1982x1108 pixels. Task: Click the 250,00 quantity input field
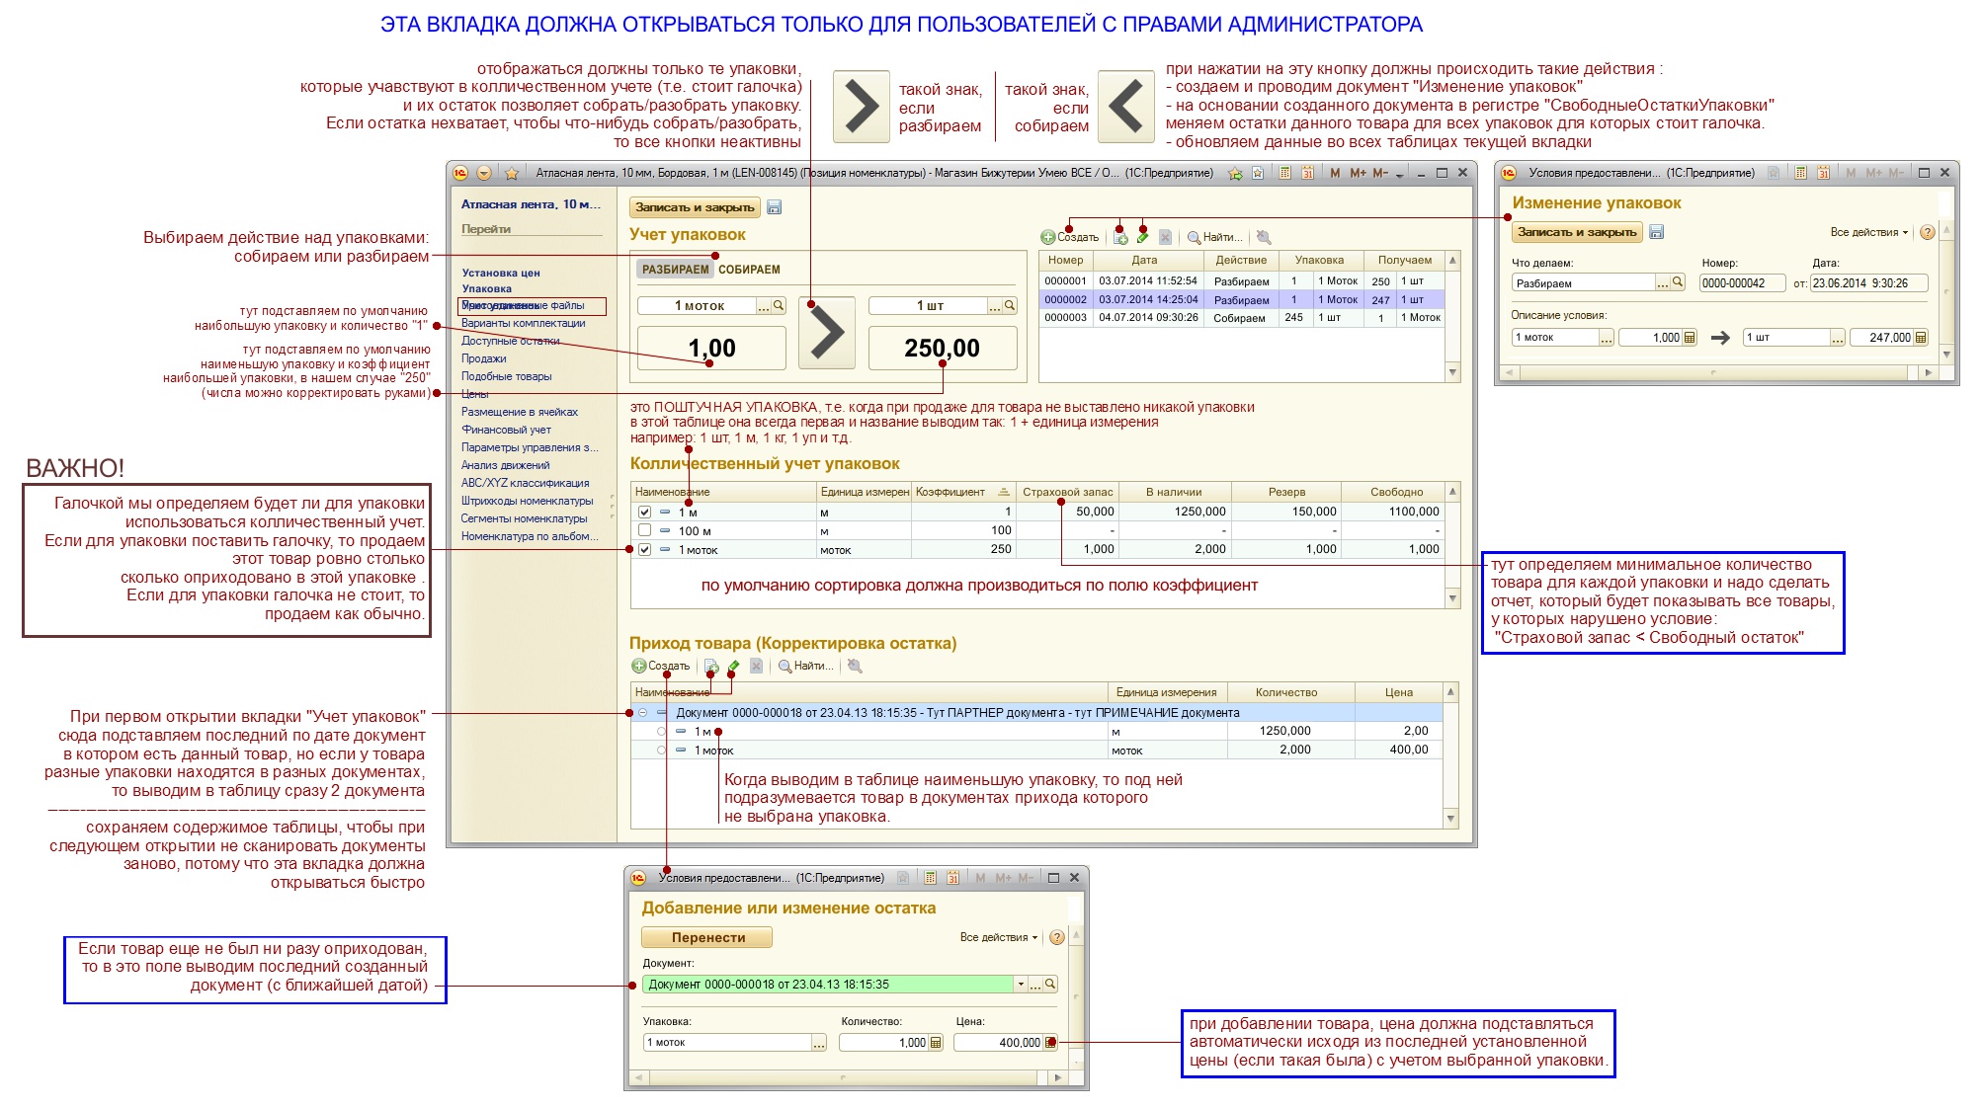[x=942, y=348]
